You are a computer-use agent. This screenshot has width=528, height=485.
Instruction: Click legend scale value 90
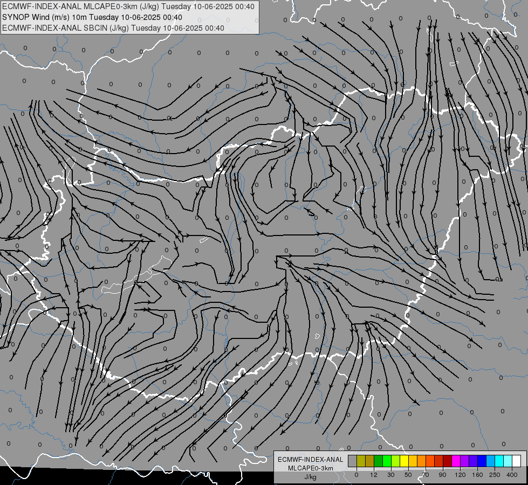point(442,475)
